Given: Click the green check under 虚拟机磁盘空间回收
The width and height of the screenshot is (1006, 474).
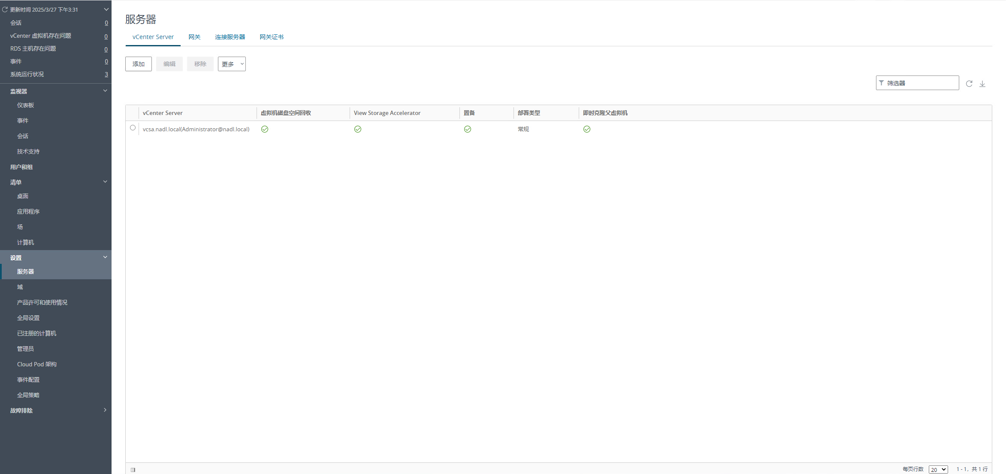Looking at the screenshot, I should (x=265, y=129).
